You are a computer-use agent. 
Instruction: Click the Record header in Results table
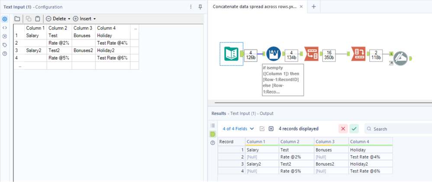232,141
